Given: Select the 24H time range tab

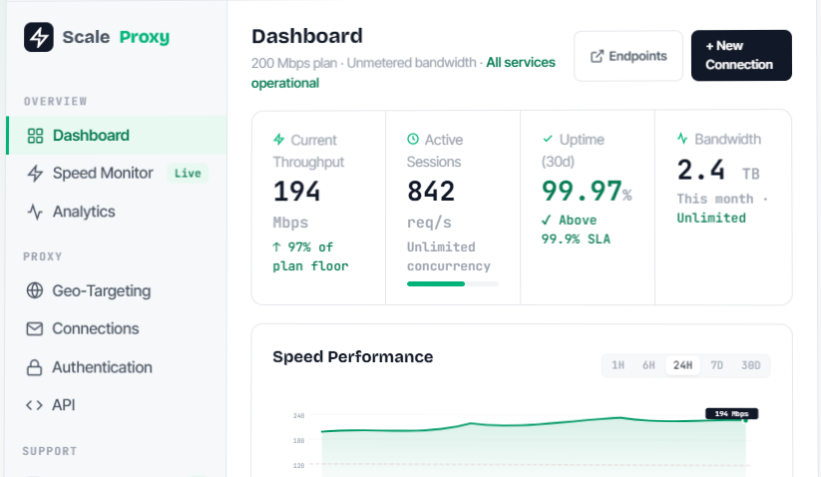Looking at the screenshot, I should (682, 365).
